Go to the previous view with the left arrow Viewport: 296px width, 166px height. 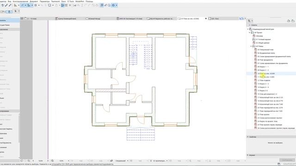[33, 161]
